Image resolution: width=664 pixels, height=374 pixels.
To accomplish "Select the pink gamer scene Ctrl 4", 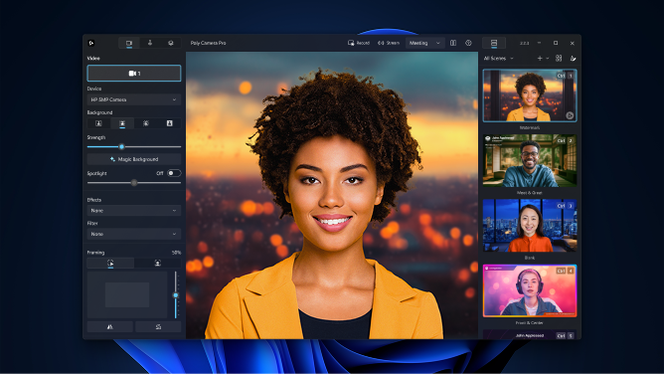I will (x=530, y=290).
